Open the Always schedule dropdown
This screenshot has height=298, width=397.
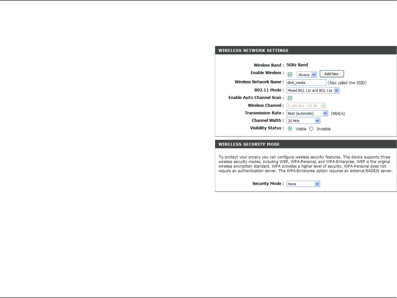(307, 75)
